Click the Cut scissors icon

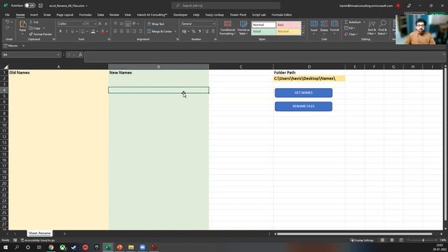coord(31,22)
